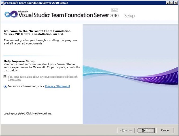
Task: Click the info icon beside For more information
Action: 5,86
